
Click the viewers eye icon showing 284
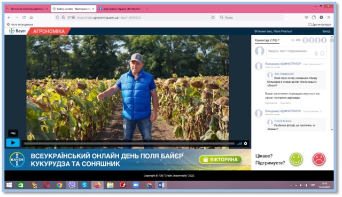click(293, 40)
